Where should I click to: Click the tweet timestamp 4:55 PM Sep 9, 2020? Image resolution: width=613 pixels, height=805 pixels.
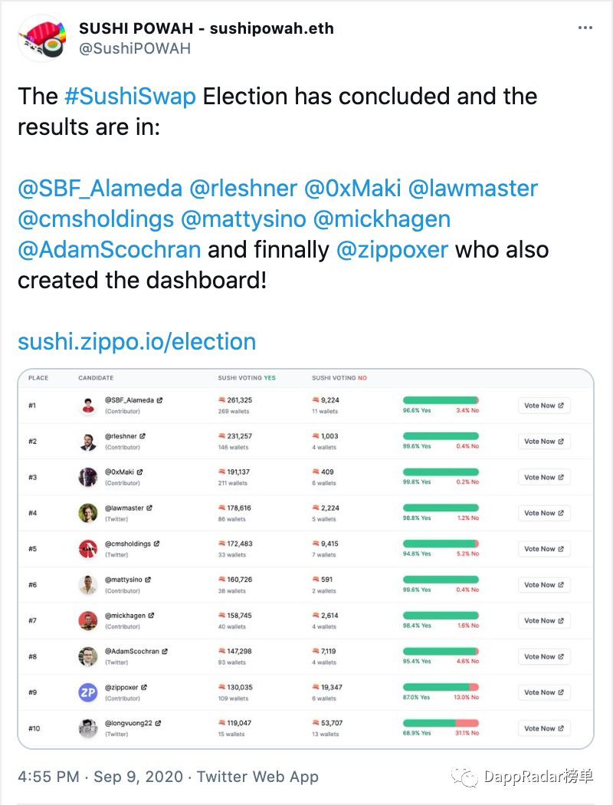pos(100,777)
